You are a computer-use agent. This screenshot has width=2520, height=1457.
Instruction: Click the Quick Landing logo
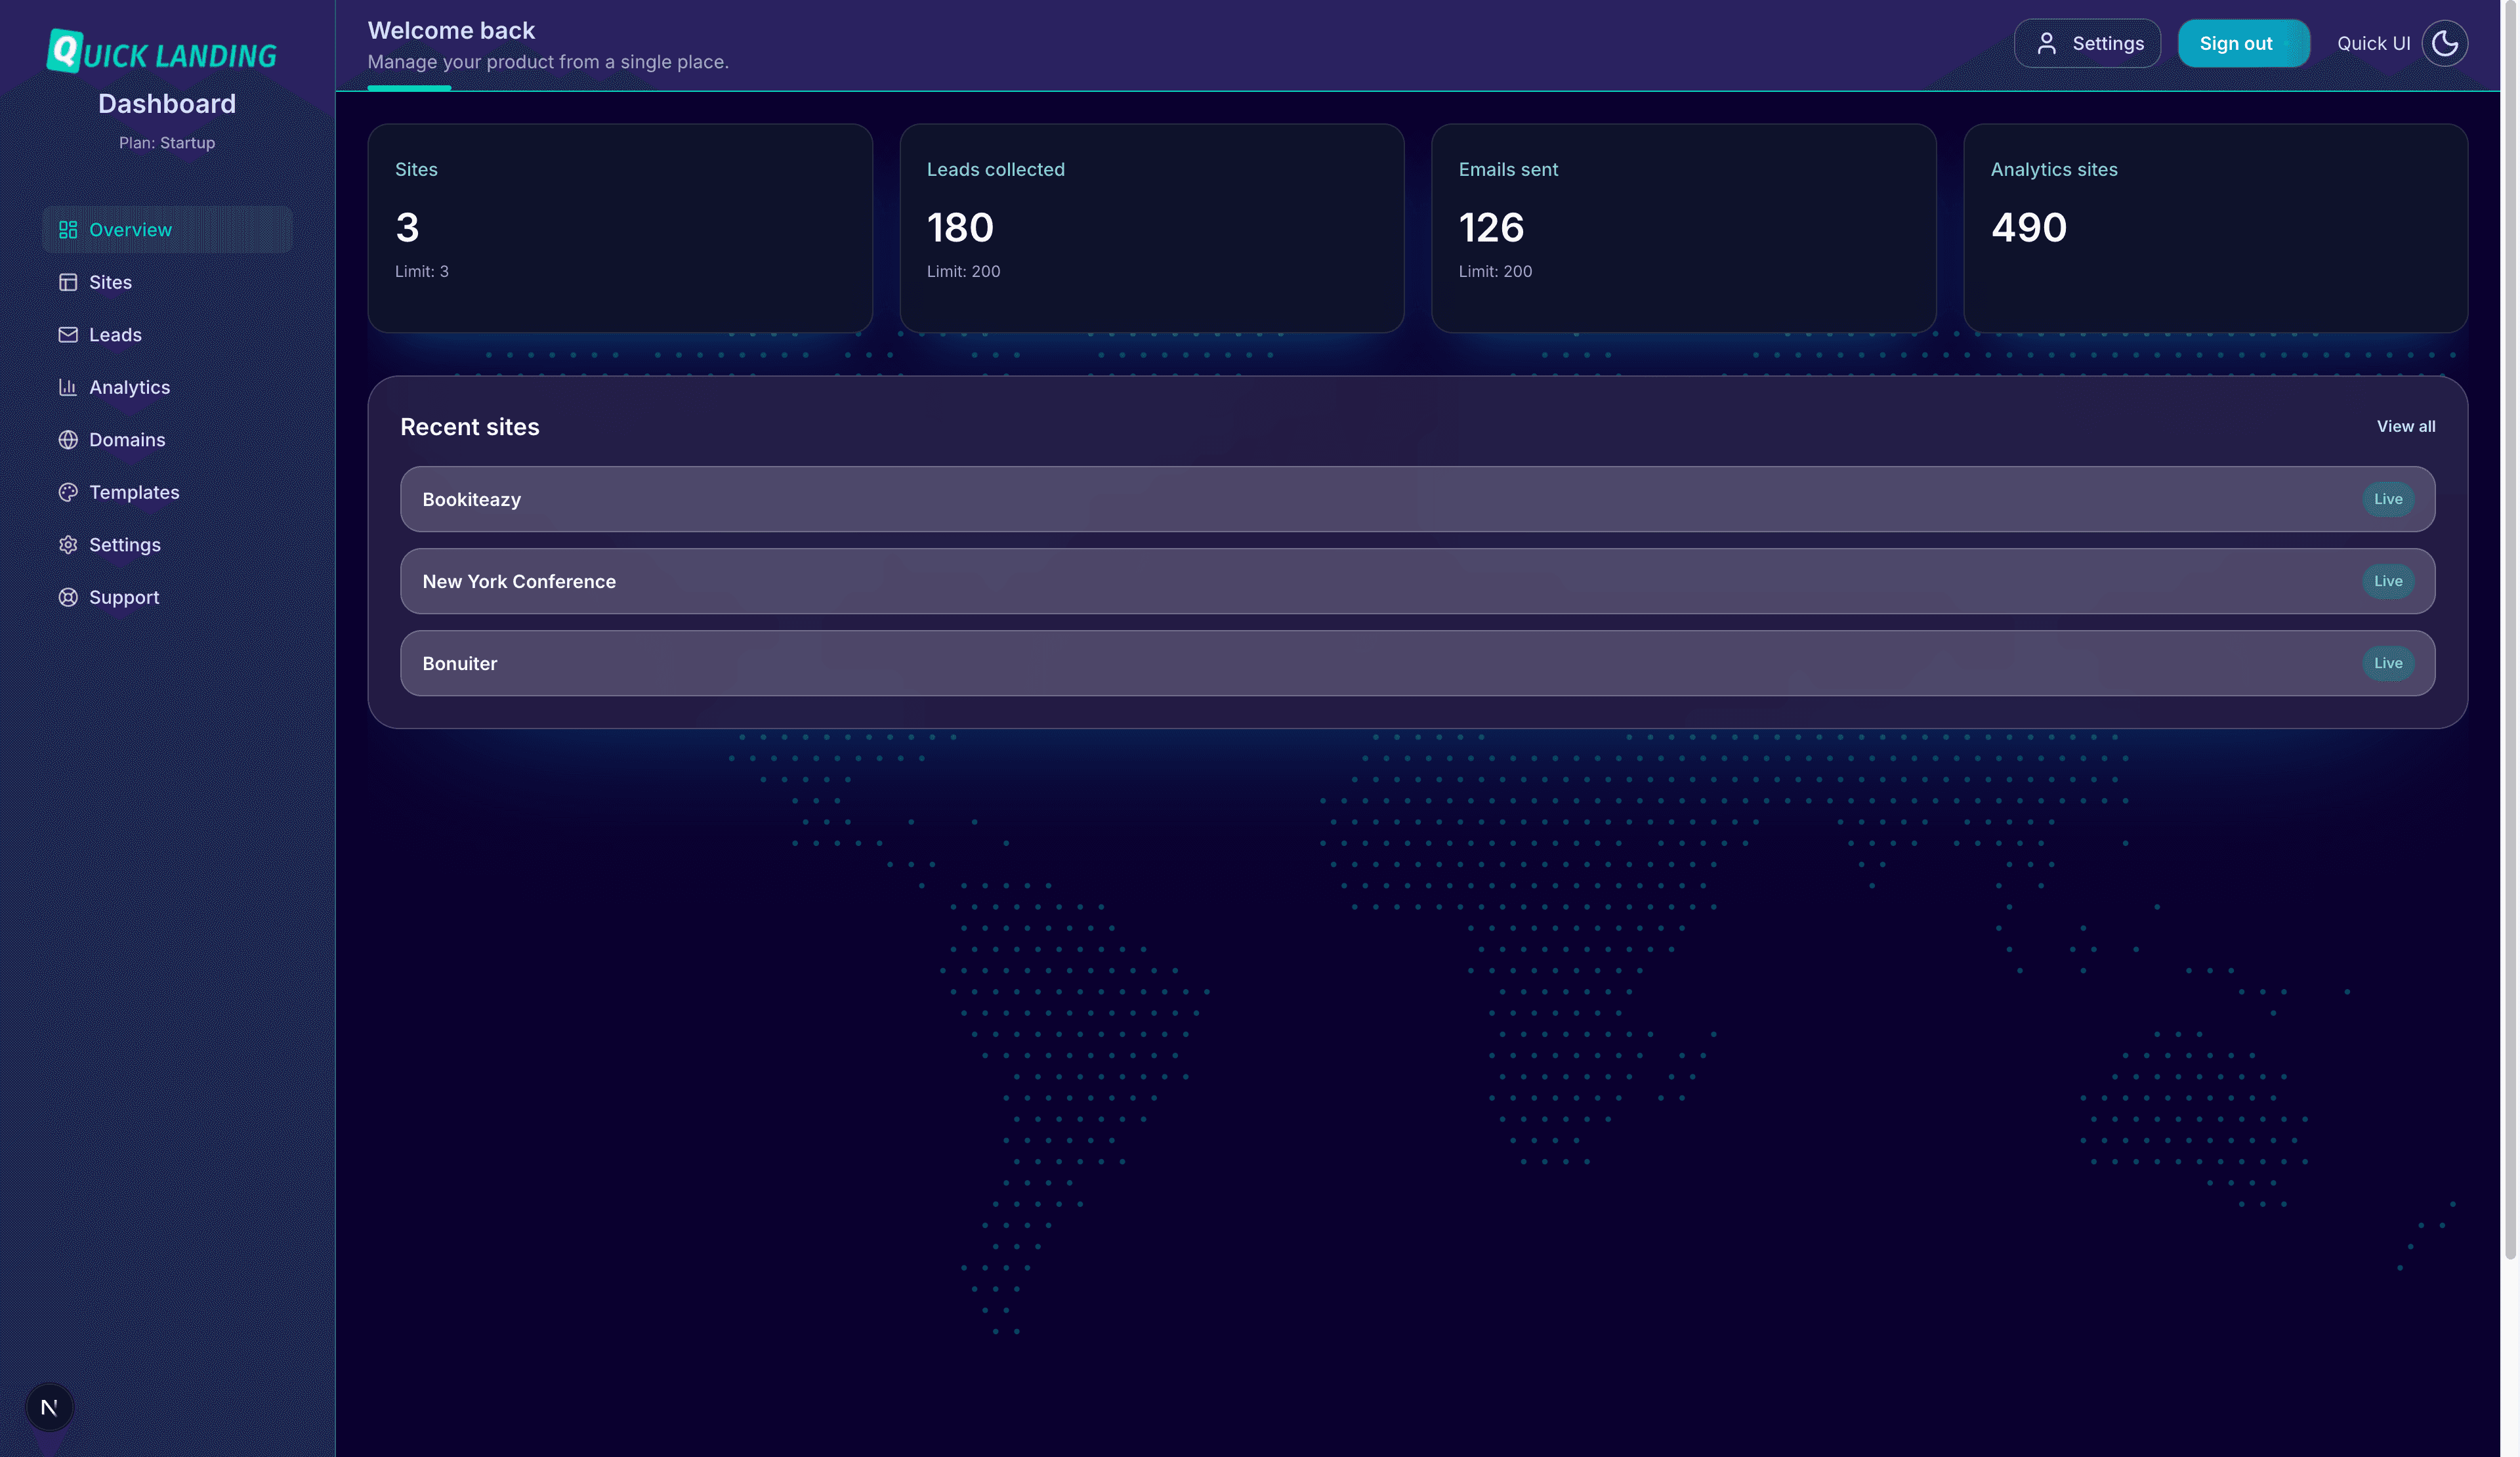coord(162,52)
